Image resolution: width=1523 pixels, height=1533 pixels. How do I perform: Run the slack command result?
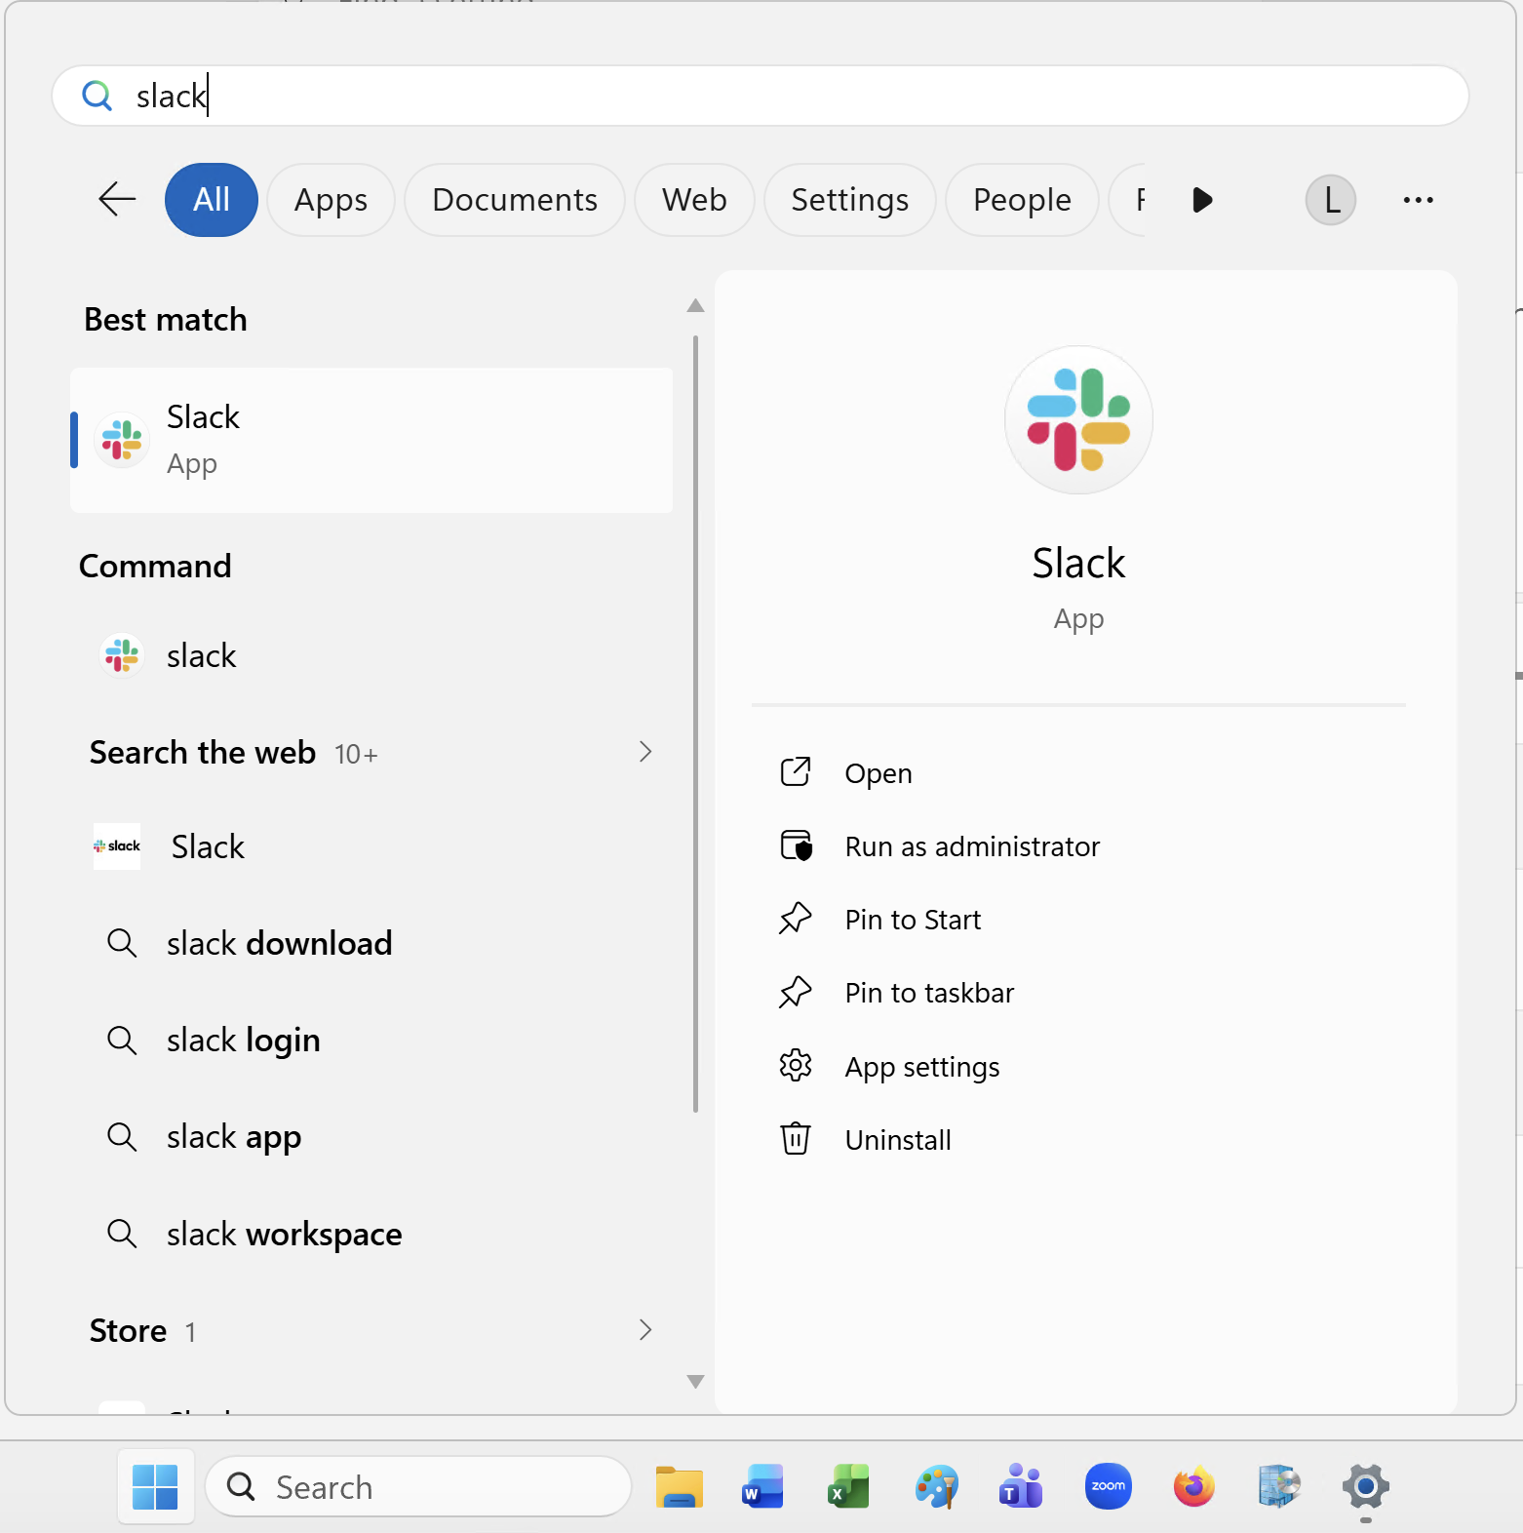coord(371,655)
